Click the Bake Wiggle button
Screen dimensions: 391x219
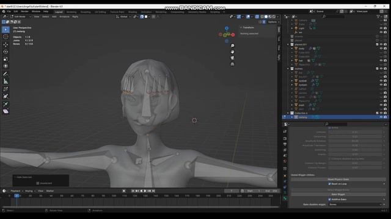[338, 194]
